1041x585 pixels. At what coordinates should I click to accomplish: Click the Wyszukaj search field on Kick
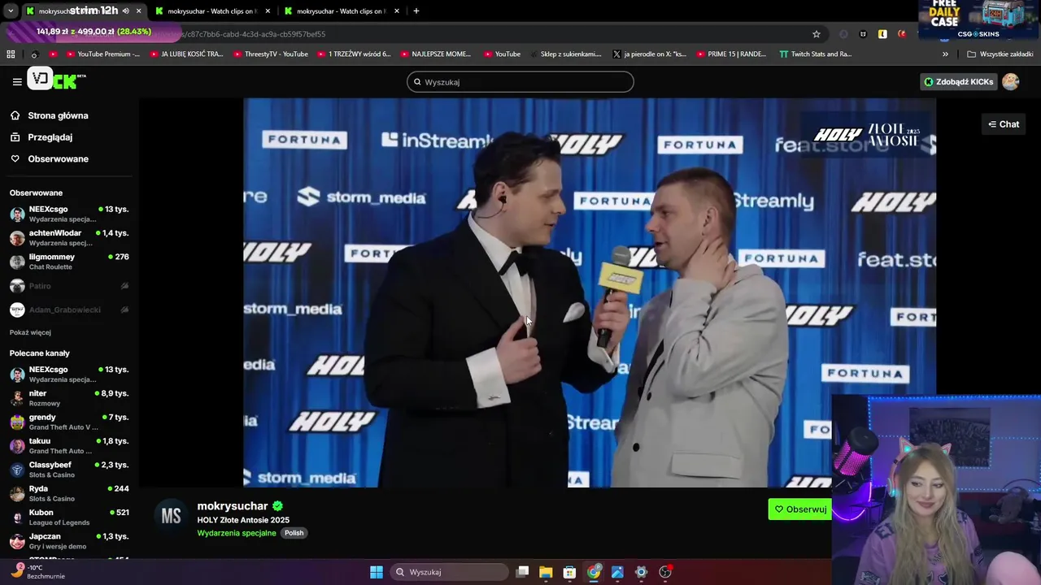[x=520, y=82]
